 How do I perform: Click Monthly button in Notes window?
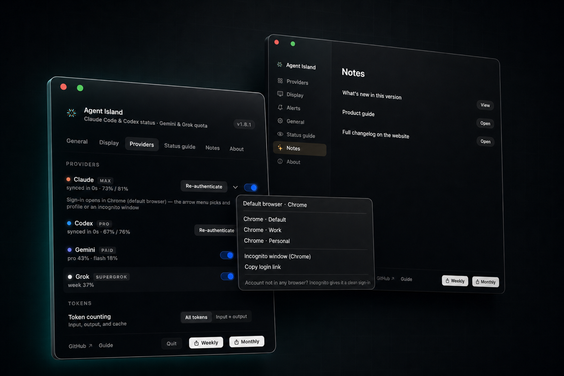(x=486, y=282)
